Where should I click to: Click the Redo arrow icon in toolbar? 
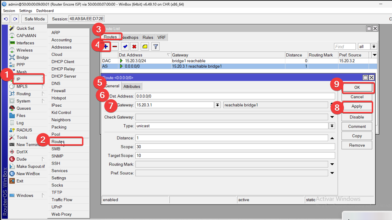tap(15, 19)
